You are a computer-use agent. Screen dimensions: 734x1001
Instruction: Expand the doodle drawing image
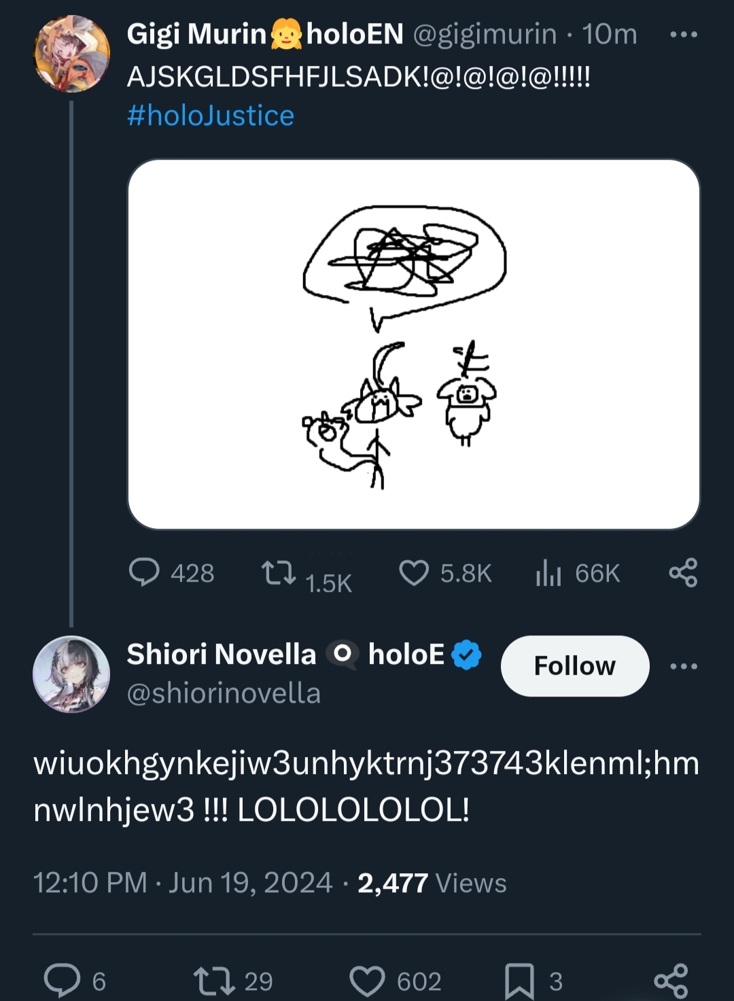(413, 344)
